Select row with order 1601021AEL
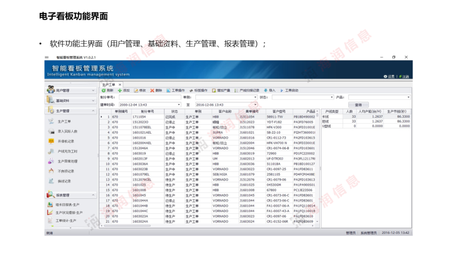This screenshot has height=258, width=459. (208, 133)
